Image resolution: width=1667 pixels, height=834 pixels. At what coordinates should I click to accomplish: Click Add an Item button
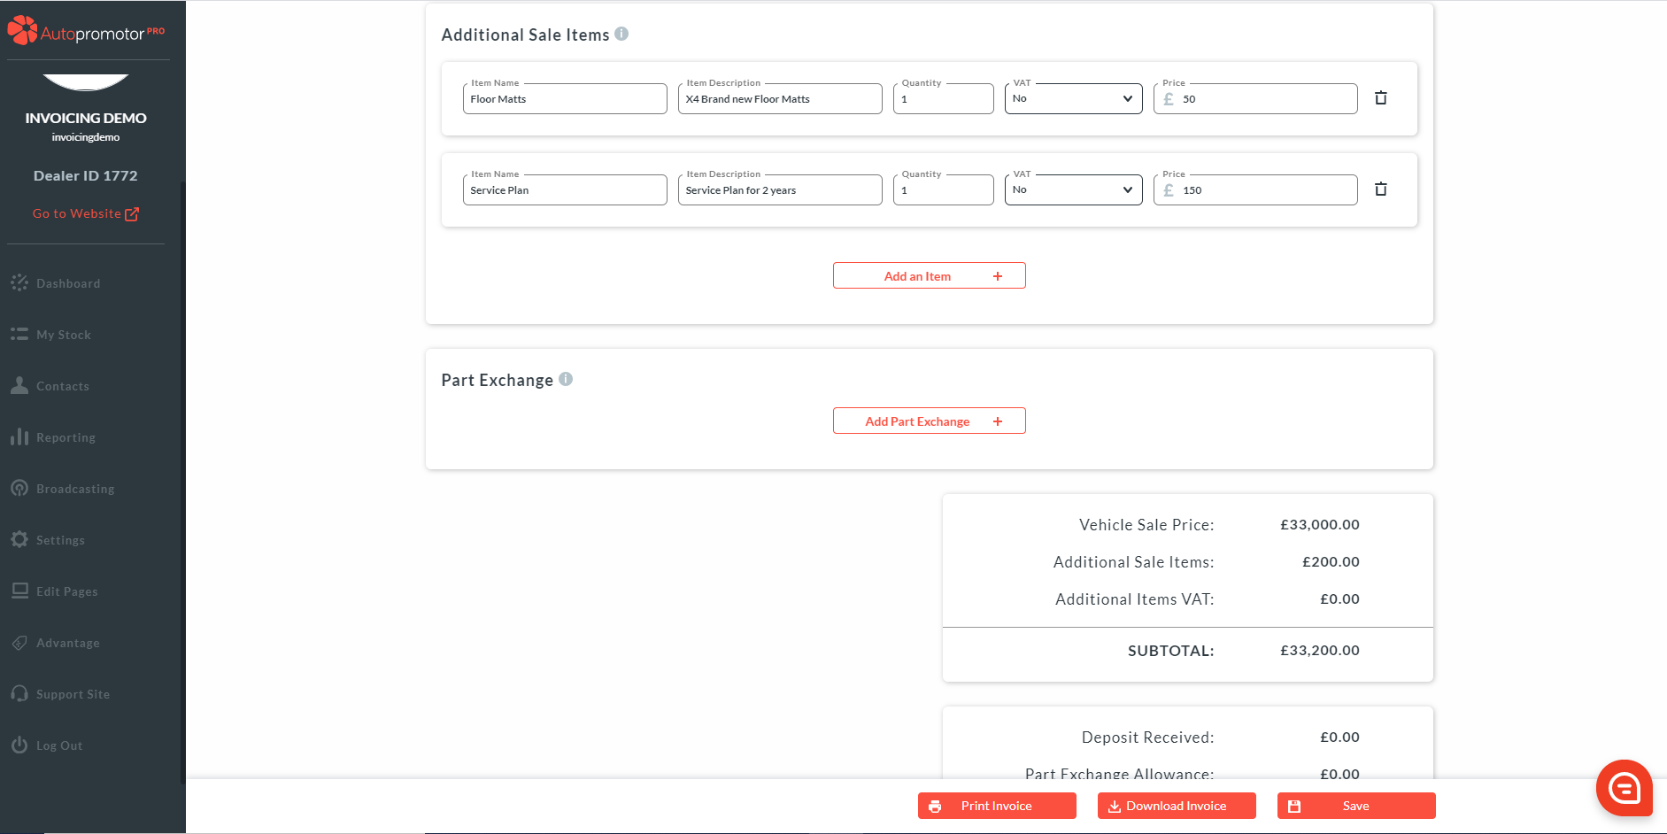coord(929,275)
